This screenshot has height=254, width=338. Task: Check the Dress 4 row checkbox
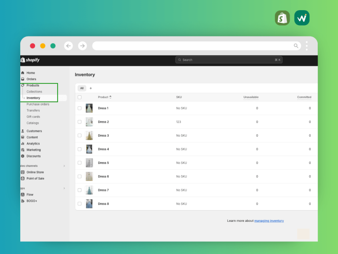coord(80,149)
